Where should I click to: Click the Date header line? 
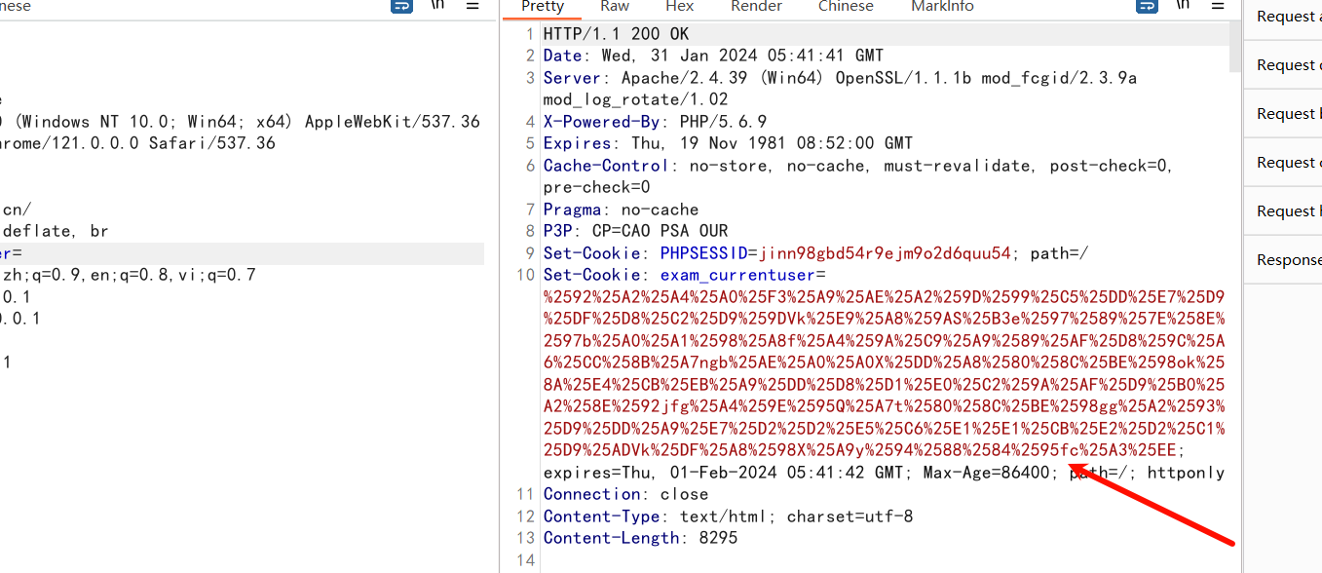click(714, 56)
